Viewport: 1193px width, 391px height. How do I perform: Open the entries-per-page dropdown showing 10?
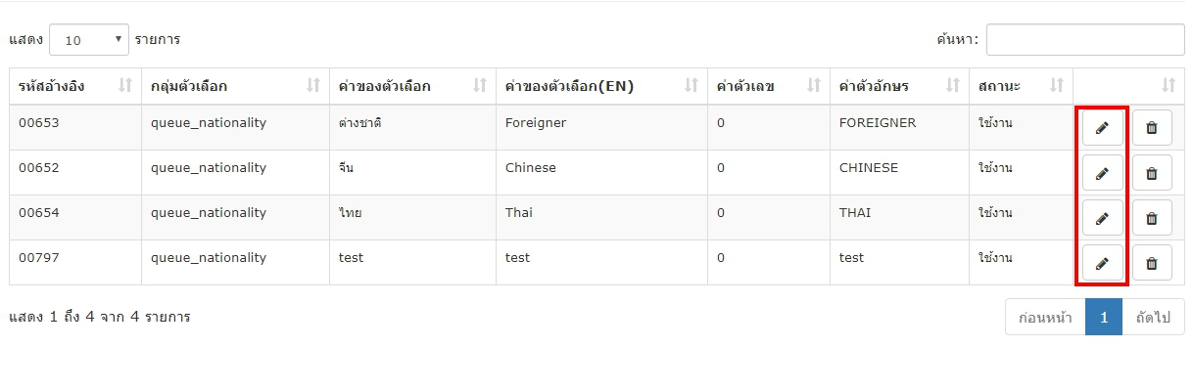coord(89,40)
